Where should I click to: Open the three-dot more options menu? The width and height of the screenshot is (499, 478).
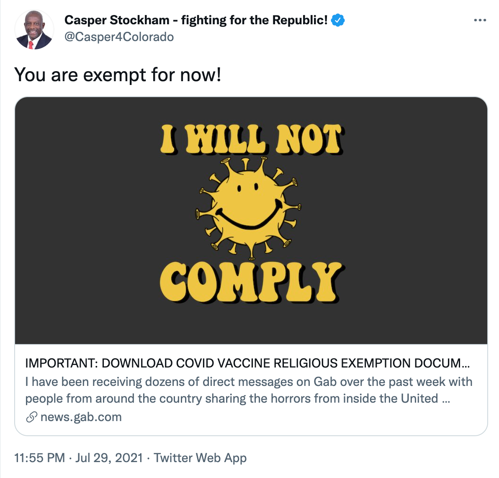point(480,20)
